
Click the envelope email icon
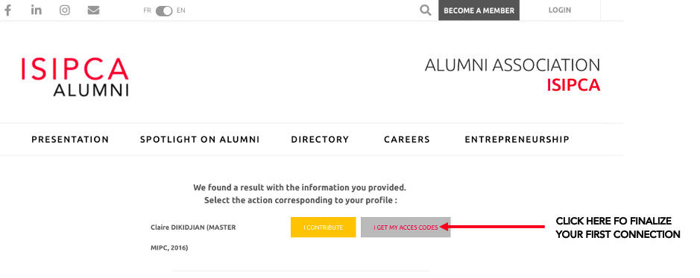[x=93, y=10]
